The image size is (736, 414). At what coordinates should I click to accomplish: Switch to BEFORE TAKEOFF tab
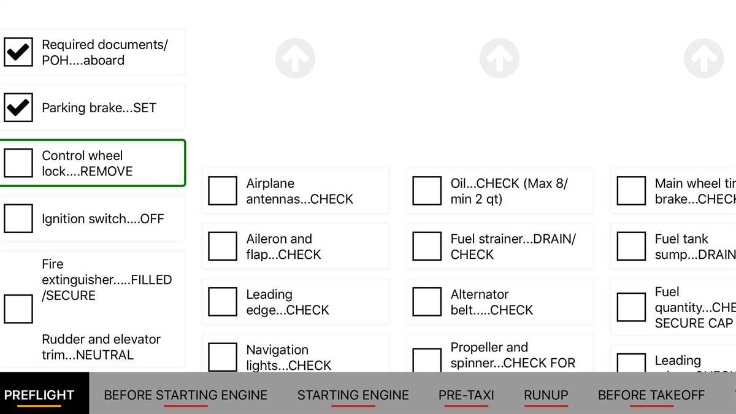[651, 395]
